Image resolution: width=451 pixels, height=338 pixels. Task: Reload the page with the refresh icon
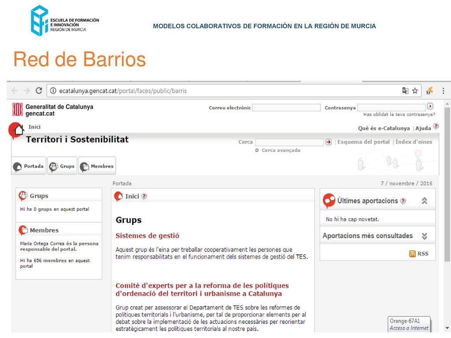pos(39,91)
